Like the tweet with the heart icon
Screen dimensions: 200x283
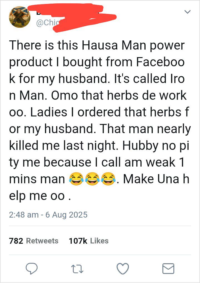(x=122, y=269)
